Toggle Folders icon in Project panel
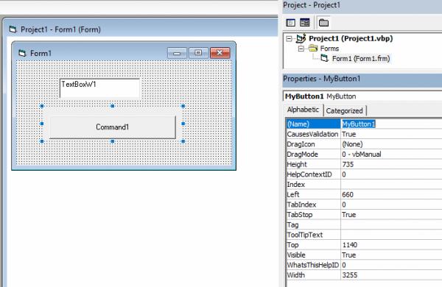Viewport: 442px width, 287px height. tap(323, 23)
